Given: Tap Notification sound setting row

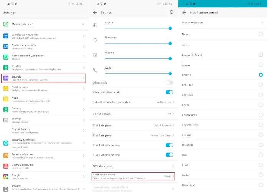Looking at the screenshot, I should pos(133,176).
